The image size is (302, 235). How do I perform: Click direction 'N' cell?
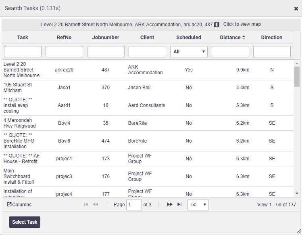click(x=272, y=70)
